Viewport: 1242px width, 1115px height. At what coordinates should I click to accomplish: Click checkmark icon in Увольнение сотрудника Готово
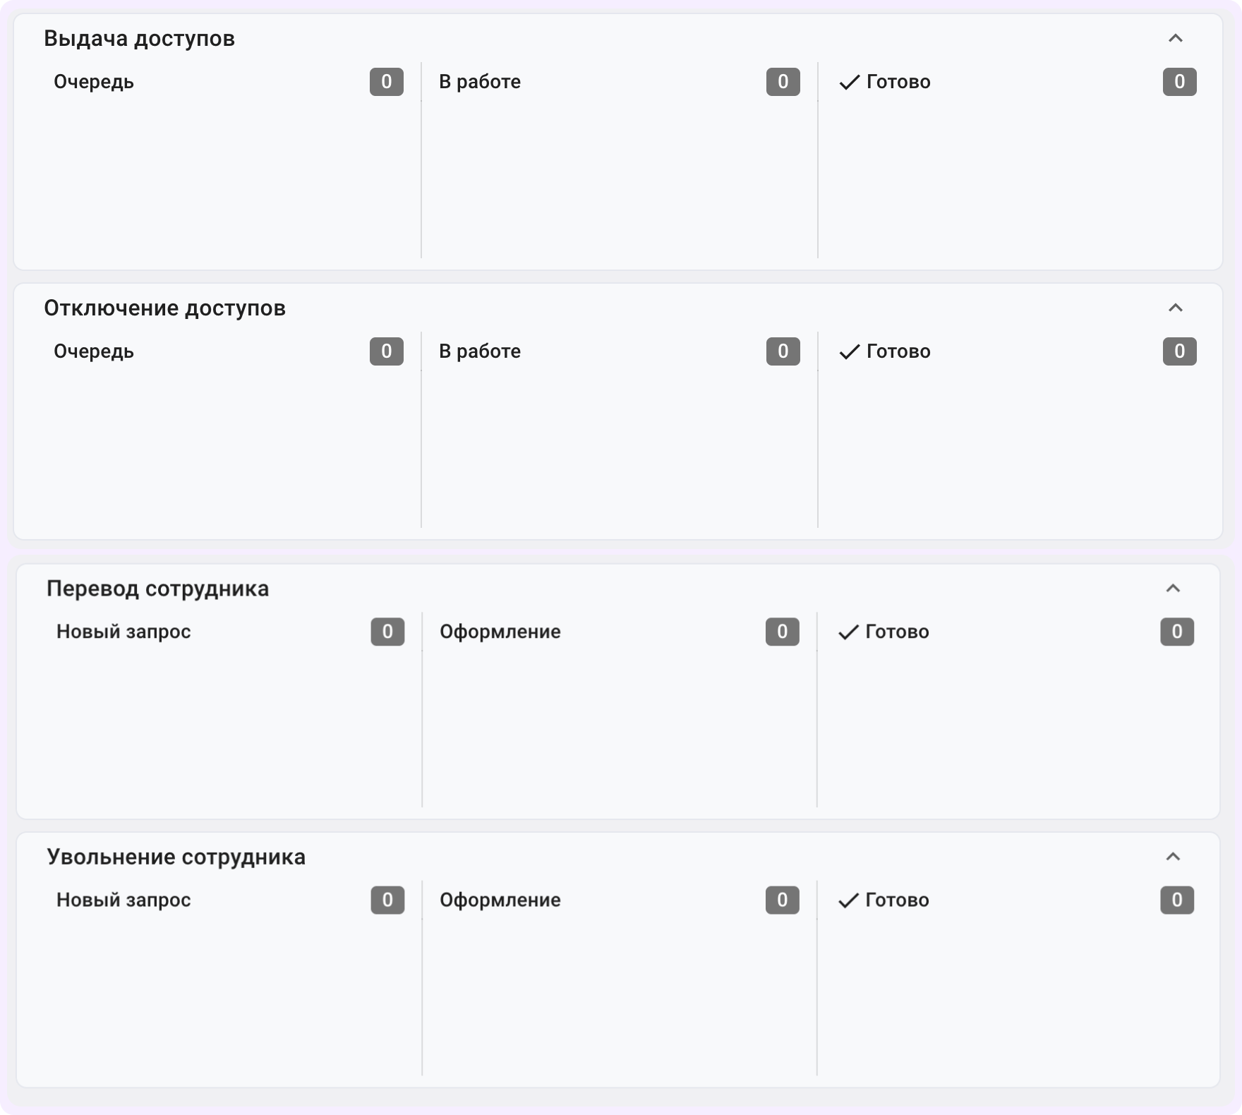pos(848,900)
